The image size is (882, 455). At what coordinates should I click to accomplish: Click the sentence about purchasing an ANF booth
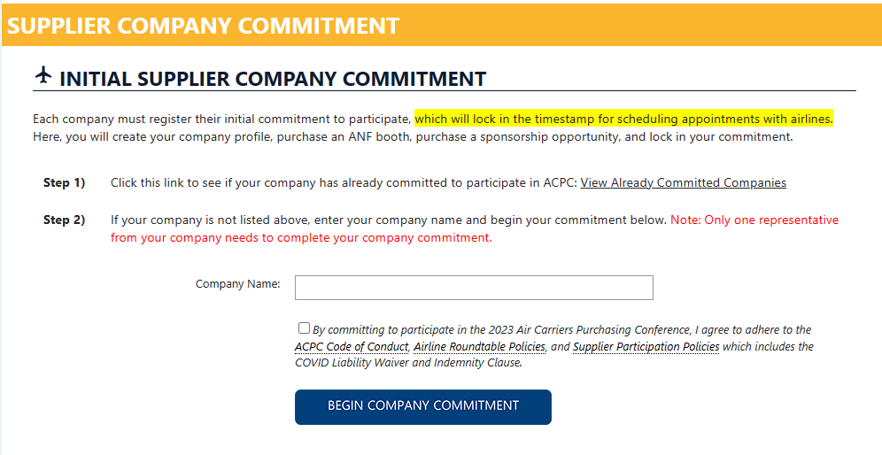413,136
